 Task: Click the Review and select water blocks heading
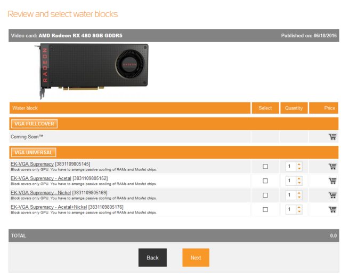(x=63, y=14)
